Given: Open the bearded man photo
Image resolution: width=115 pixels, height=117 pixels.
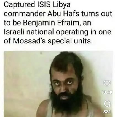Looking at the screenshot, I should click(58, 84).
